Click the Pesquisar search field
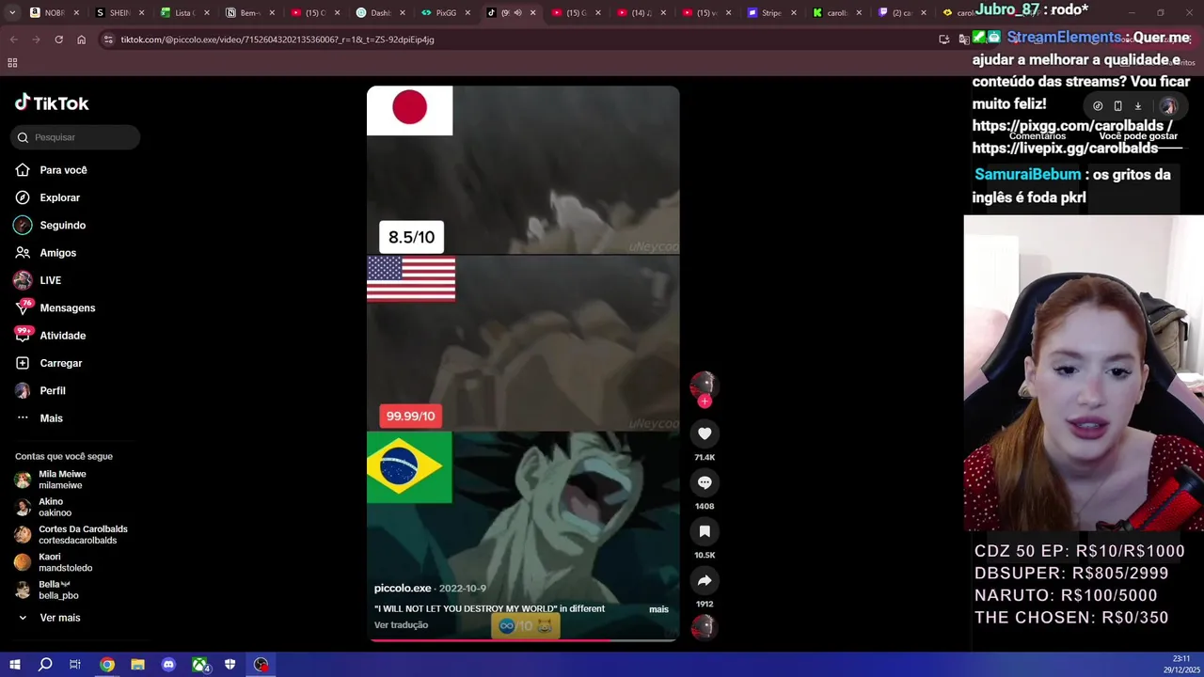 pyautogui.click(x=75, y=137)
